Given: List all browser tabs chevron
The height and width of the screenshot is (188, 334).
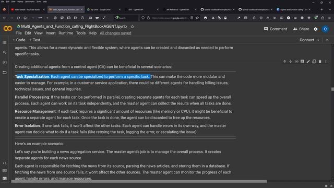Looking at the screenshot, I should (330, 9).
